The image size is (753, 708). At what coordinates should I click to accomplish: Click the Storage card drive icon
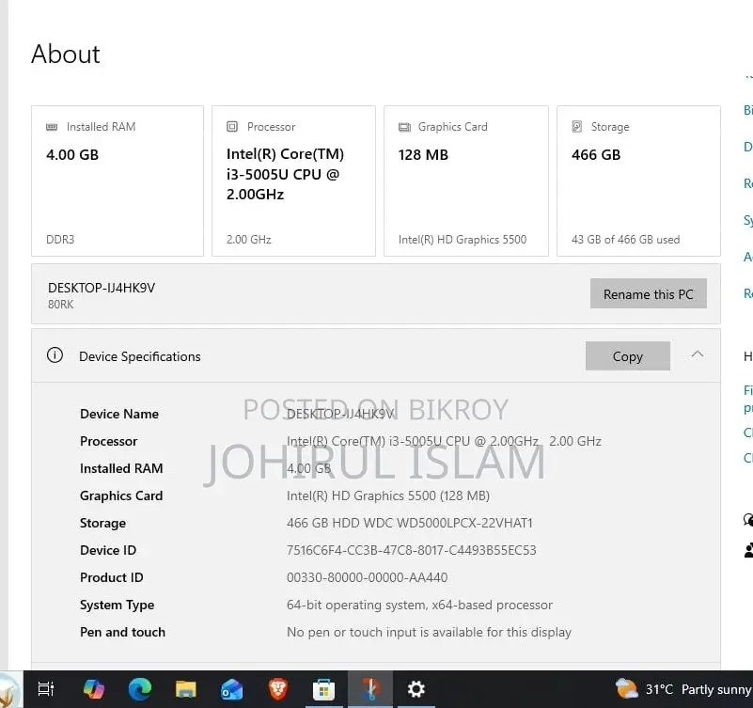[x=577, y=126]
